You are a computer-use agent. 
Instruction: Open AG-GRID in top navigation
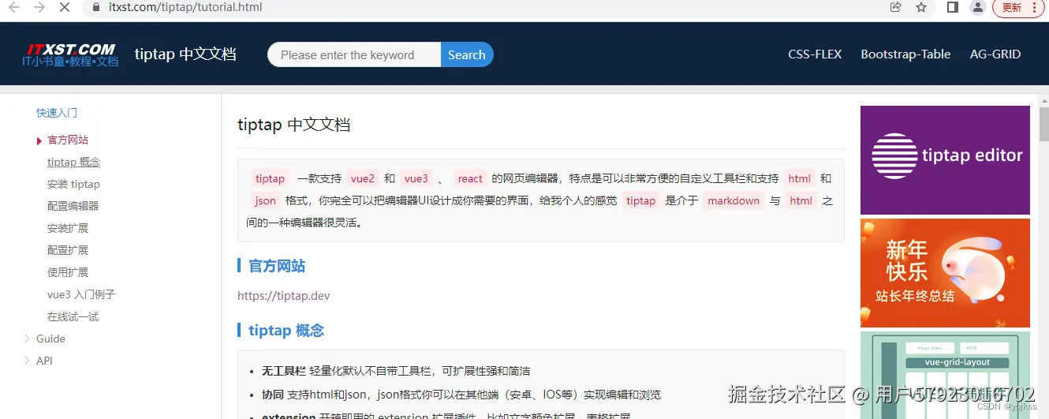pyautogui.click(x=995, y=54)
